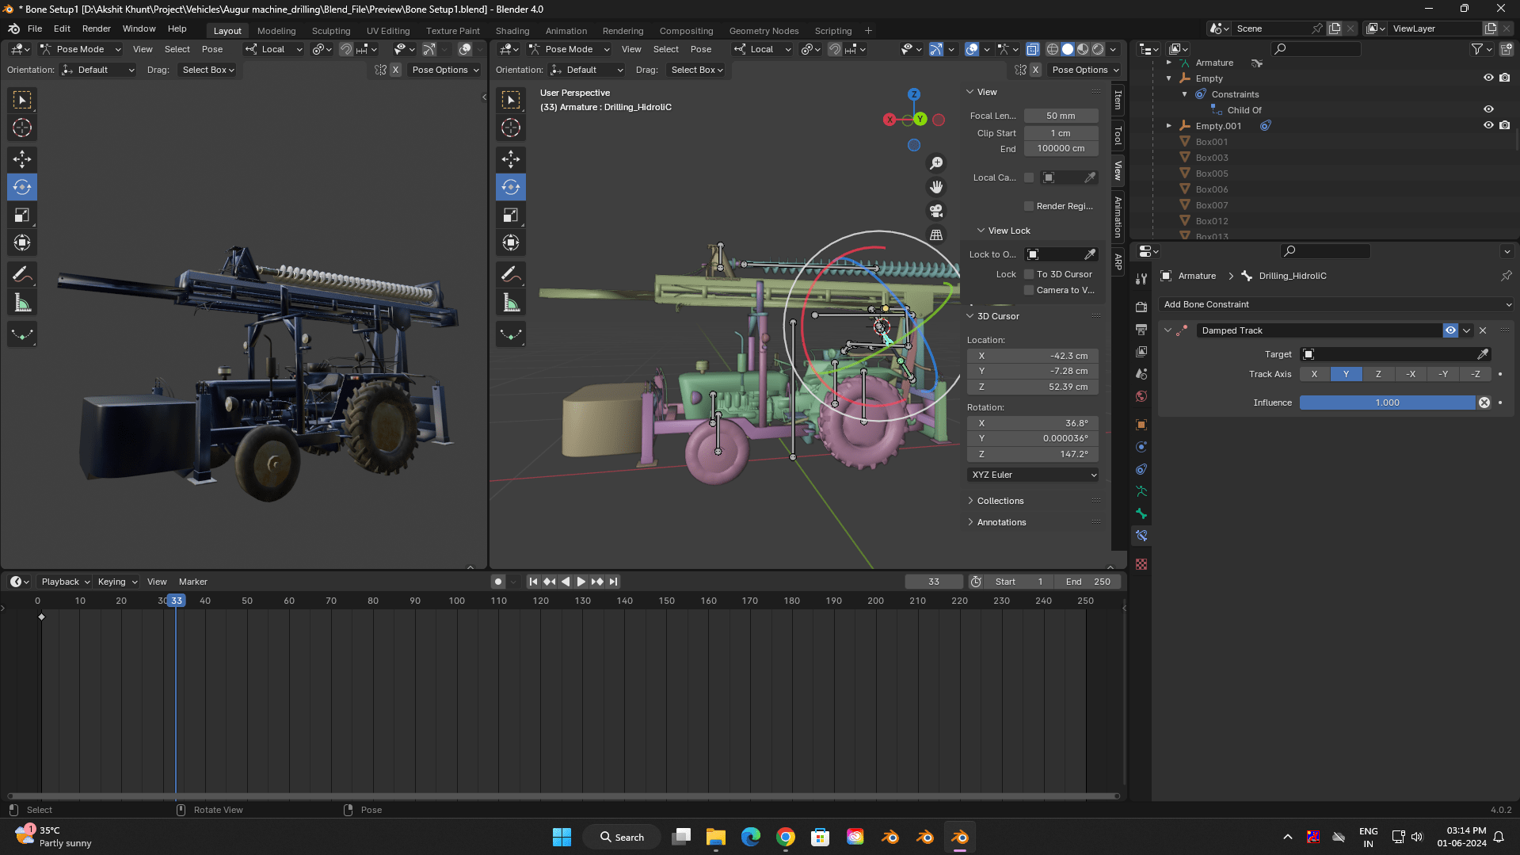The width and height of the screenshot is (1520, 855).
Task: Select the Move tool in left viewport
Action: [22, 159]
